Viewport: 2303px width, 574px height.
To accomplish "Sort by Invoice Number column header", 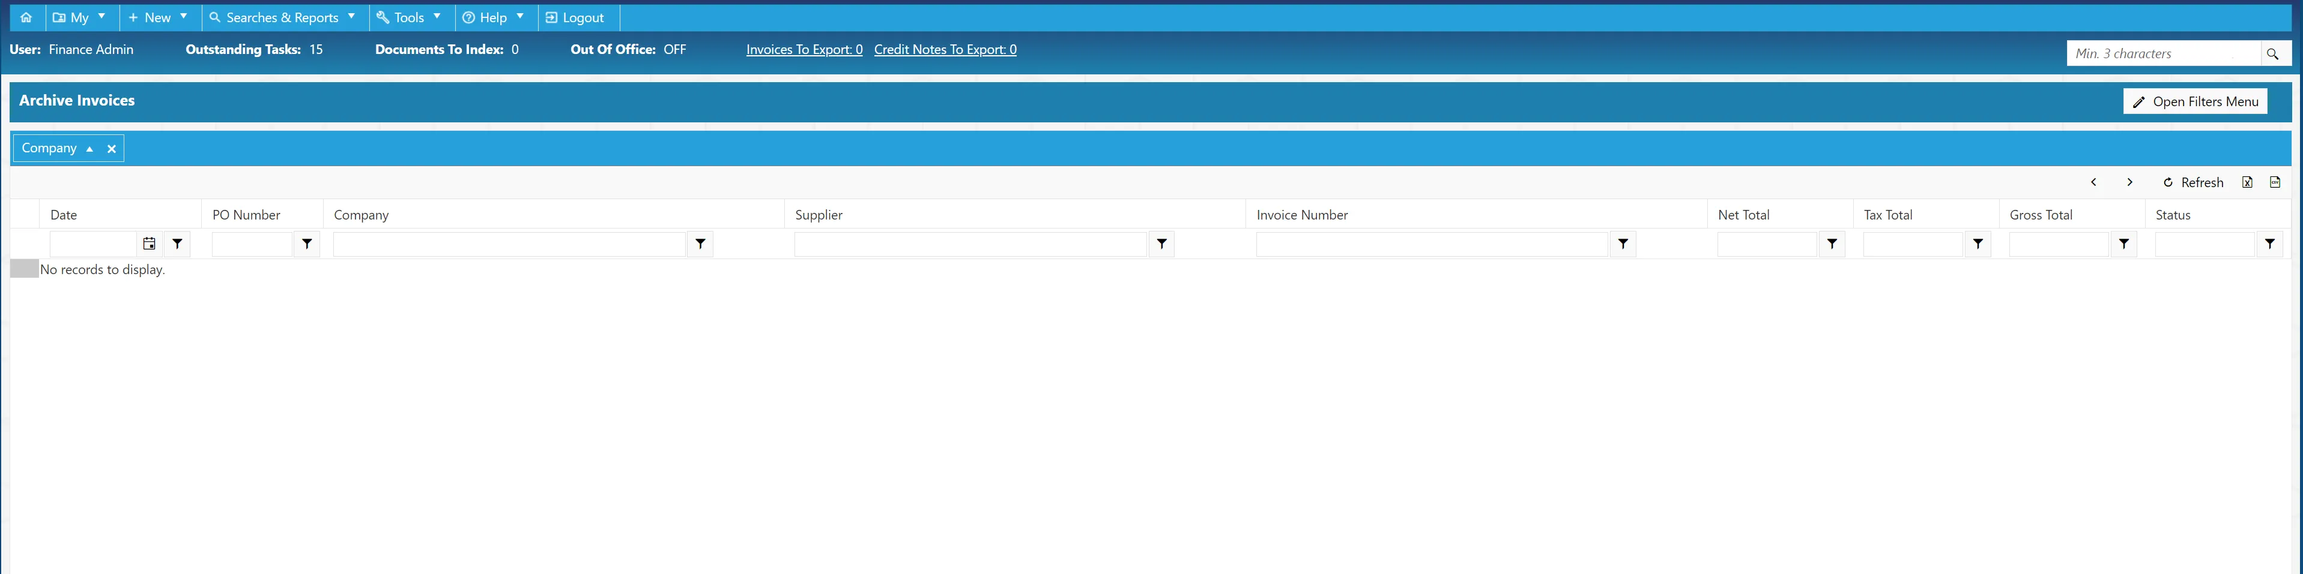I will (1302, 215).
